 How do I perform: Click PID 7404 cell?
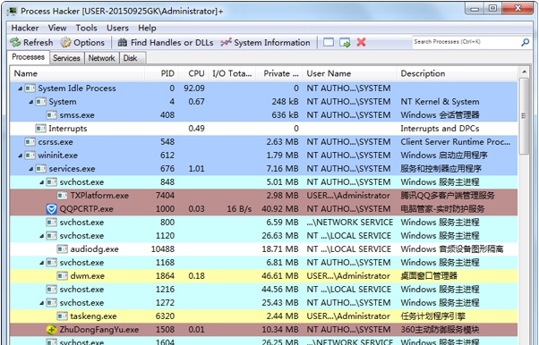click(165, 196)
